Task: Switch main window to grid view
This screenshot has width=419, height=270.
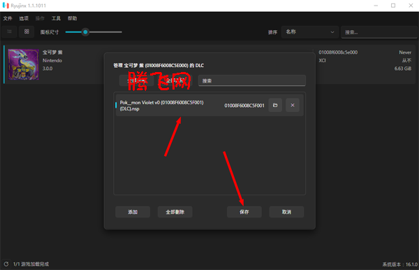Action: tap(27, 32)
